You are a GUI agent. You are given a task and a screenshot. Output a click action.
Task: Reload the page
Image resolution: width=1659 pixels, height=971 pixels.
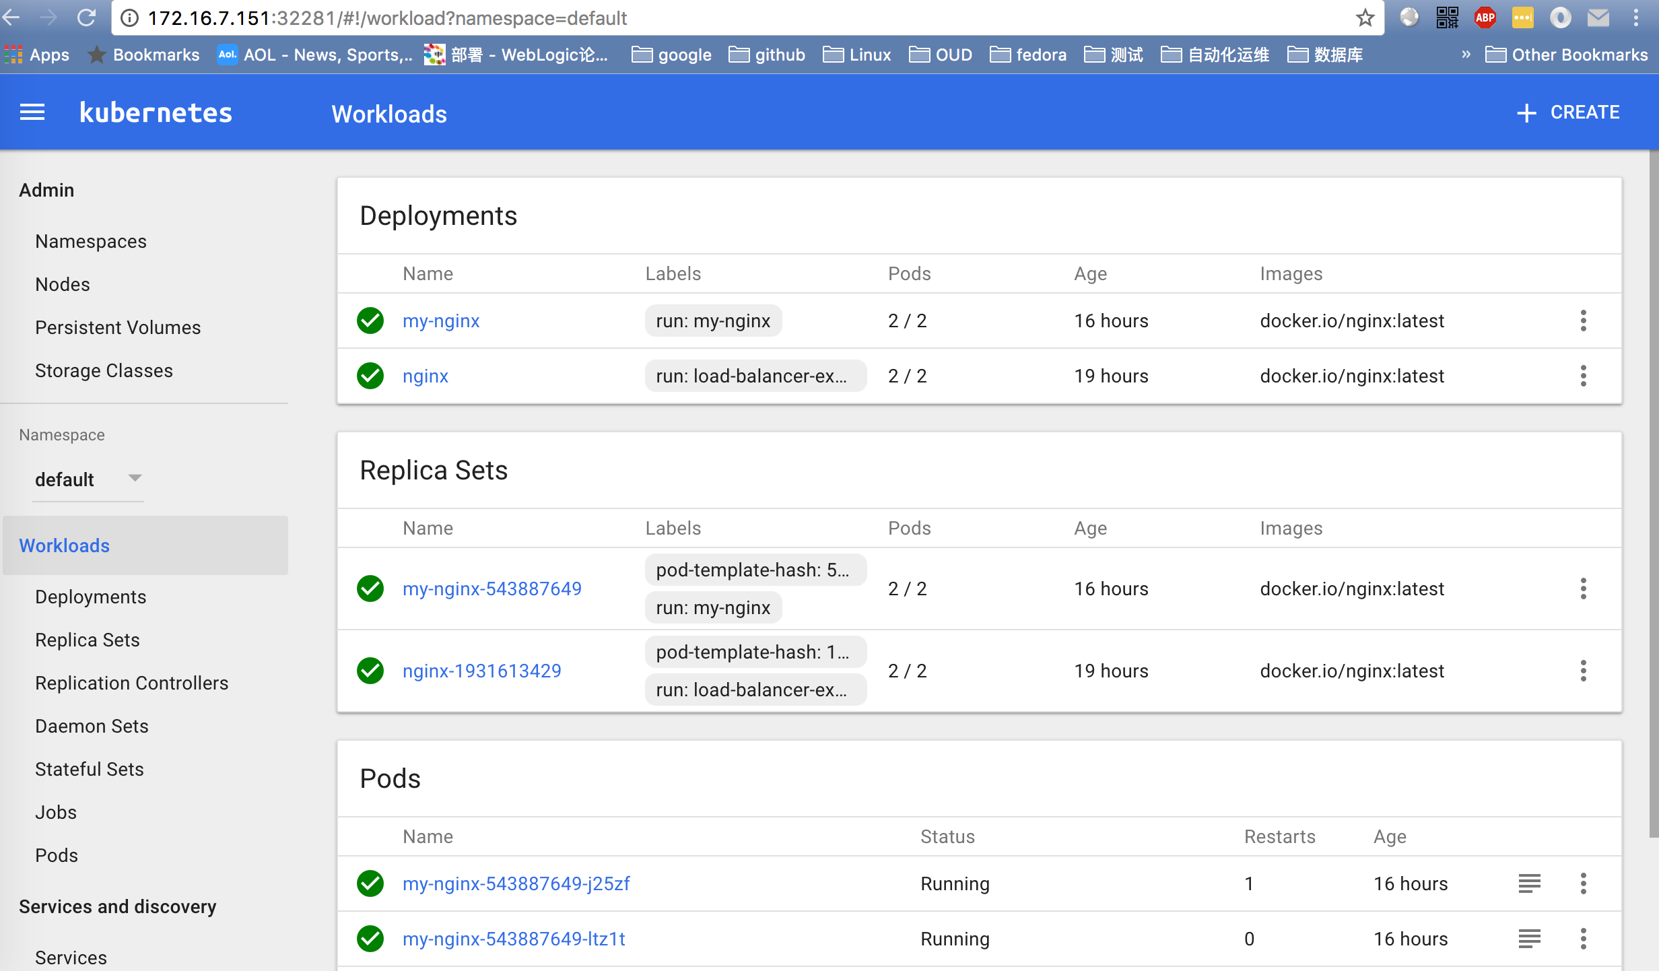[86, 18]
